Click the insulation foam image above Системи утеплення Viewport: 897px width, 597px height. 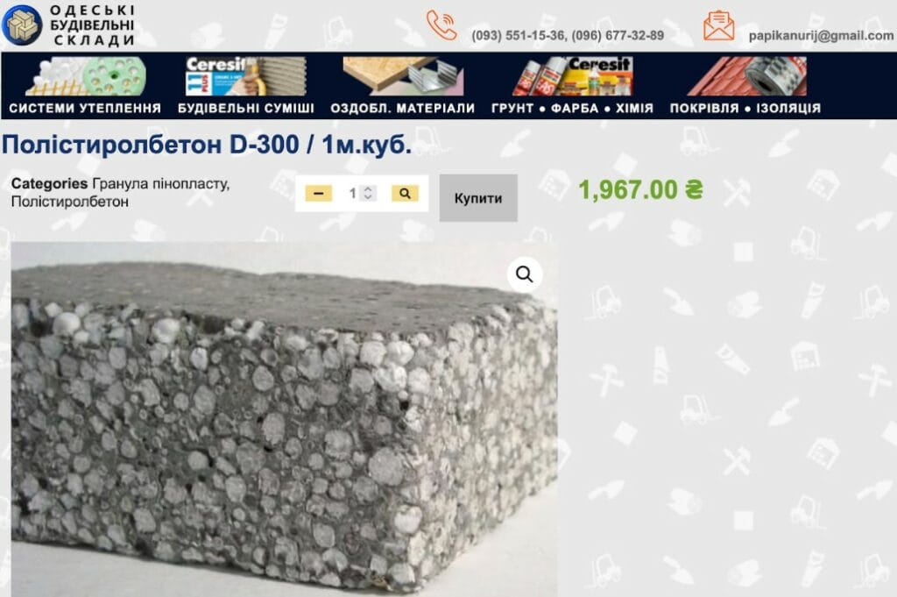point(86,76)
